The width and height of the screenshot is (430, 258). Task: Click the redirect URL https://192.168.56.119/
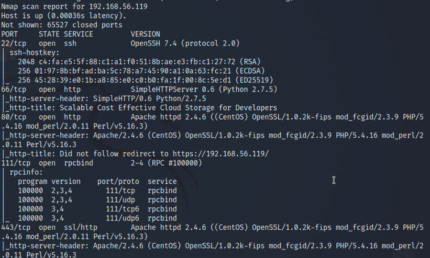click(x=221, y=154)
